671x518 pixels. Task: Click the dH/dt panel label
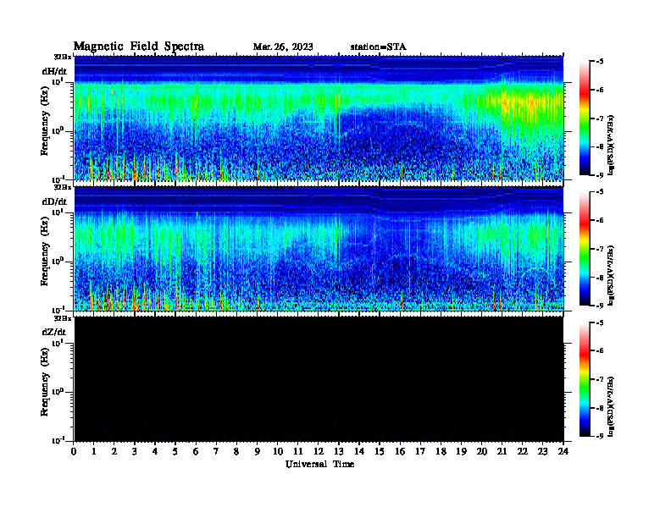[54, 71]
